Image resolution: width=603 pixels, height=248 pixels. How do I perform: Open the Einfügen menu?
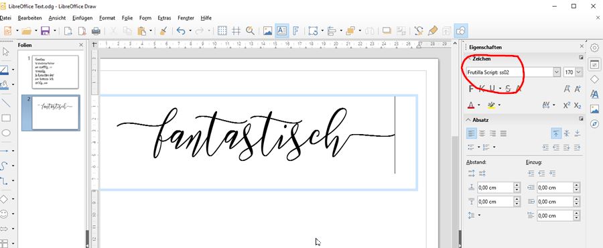pyautogui.click(x=82, y=18)
